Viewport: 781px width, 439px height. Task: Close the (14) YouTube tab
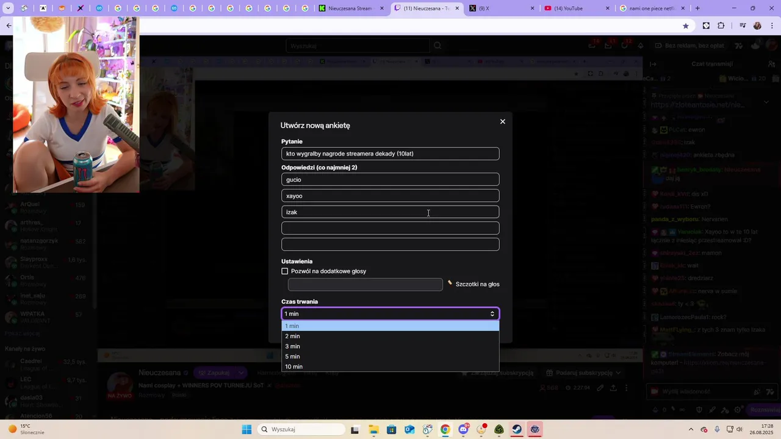coord(608,9)
